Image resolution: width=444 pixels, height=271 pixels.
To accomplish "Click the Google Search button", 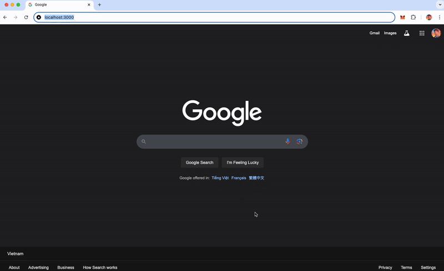I will (200, 162).
